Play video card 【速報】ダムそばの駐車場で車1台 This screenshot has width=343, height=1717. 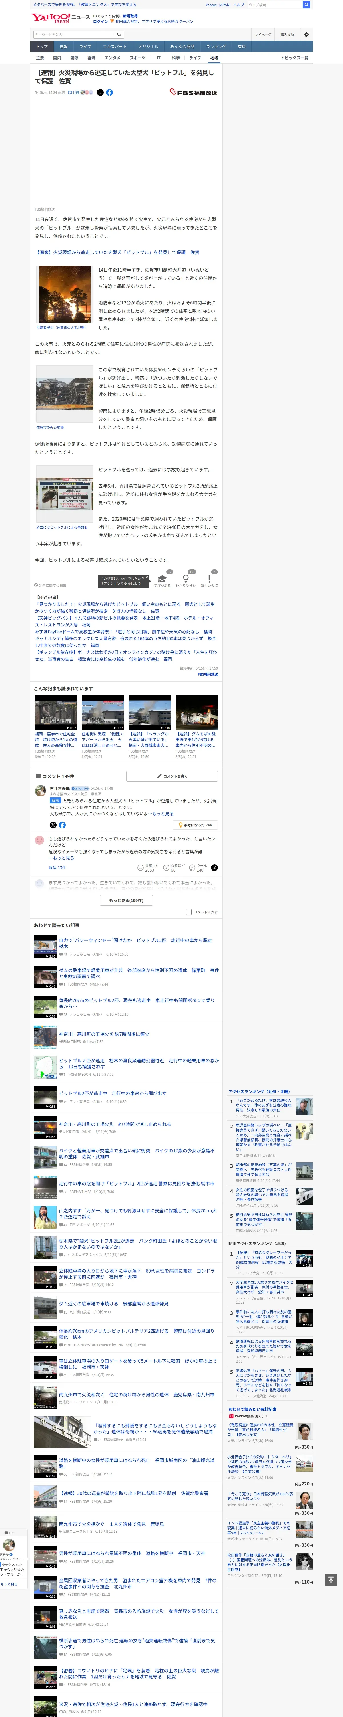196,713
